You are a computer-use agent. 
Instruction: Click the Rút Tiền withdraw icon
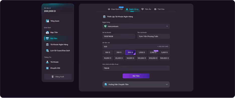pyautogui.click(x=47, y=38)
